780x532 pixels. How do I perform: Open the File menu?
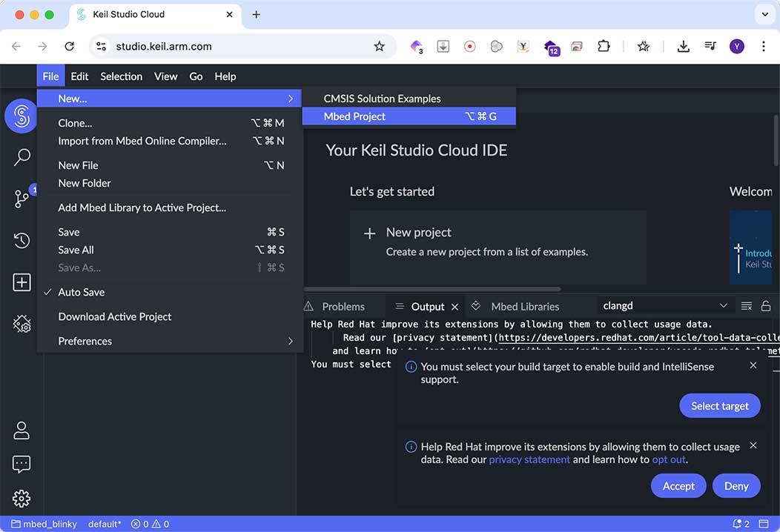pos(50,76)
